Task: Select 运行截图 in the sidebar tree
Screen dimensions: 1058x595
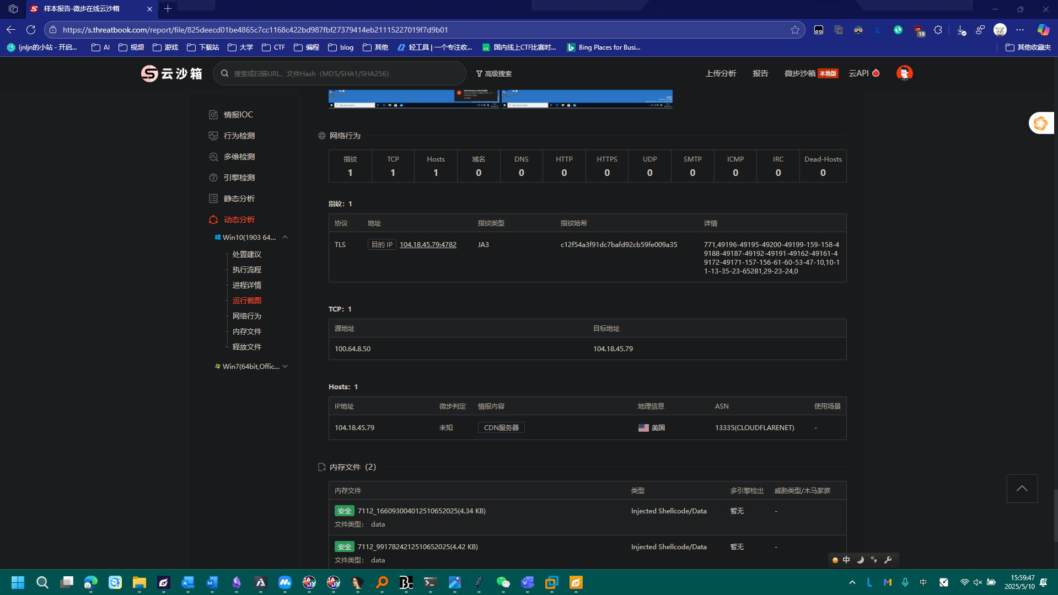Action: click(246, 301)
